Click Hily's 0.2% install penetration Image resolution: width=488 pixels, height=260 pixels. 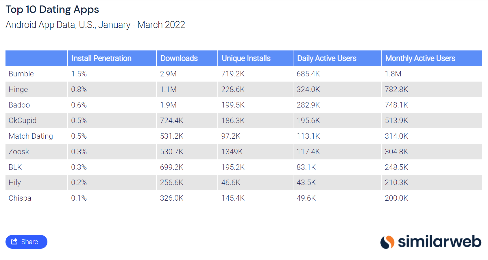tap(79, 182)
